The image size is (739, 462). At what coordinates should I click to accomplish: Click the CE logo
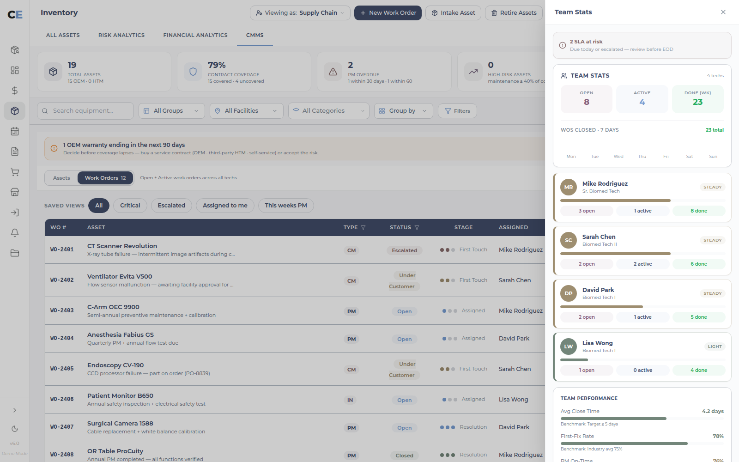pos(15,15)
